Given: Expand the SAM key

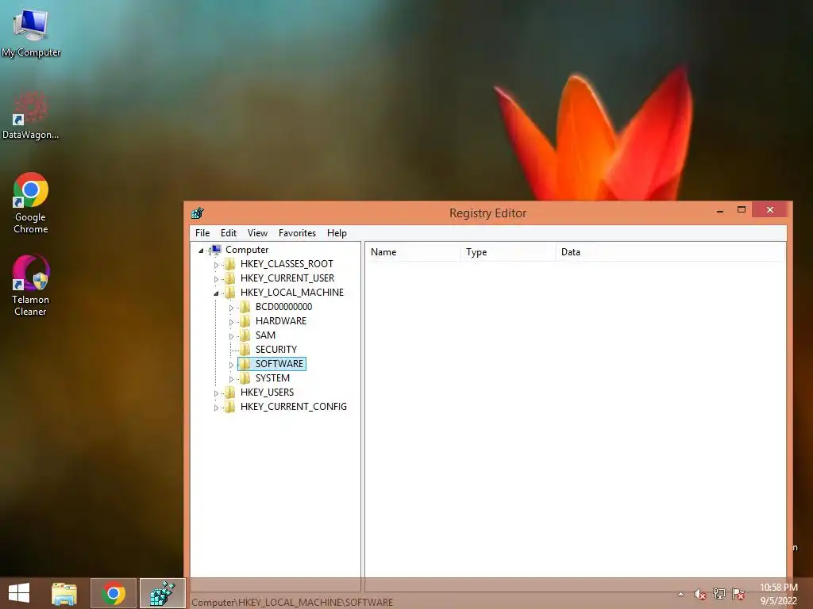Looking at the screenshot, I should pos(231,336).
